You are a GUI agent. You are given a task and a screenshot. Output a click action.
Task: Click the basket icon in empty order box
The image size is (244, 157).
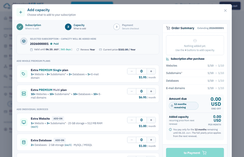click(x=195, y=41)
